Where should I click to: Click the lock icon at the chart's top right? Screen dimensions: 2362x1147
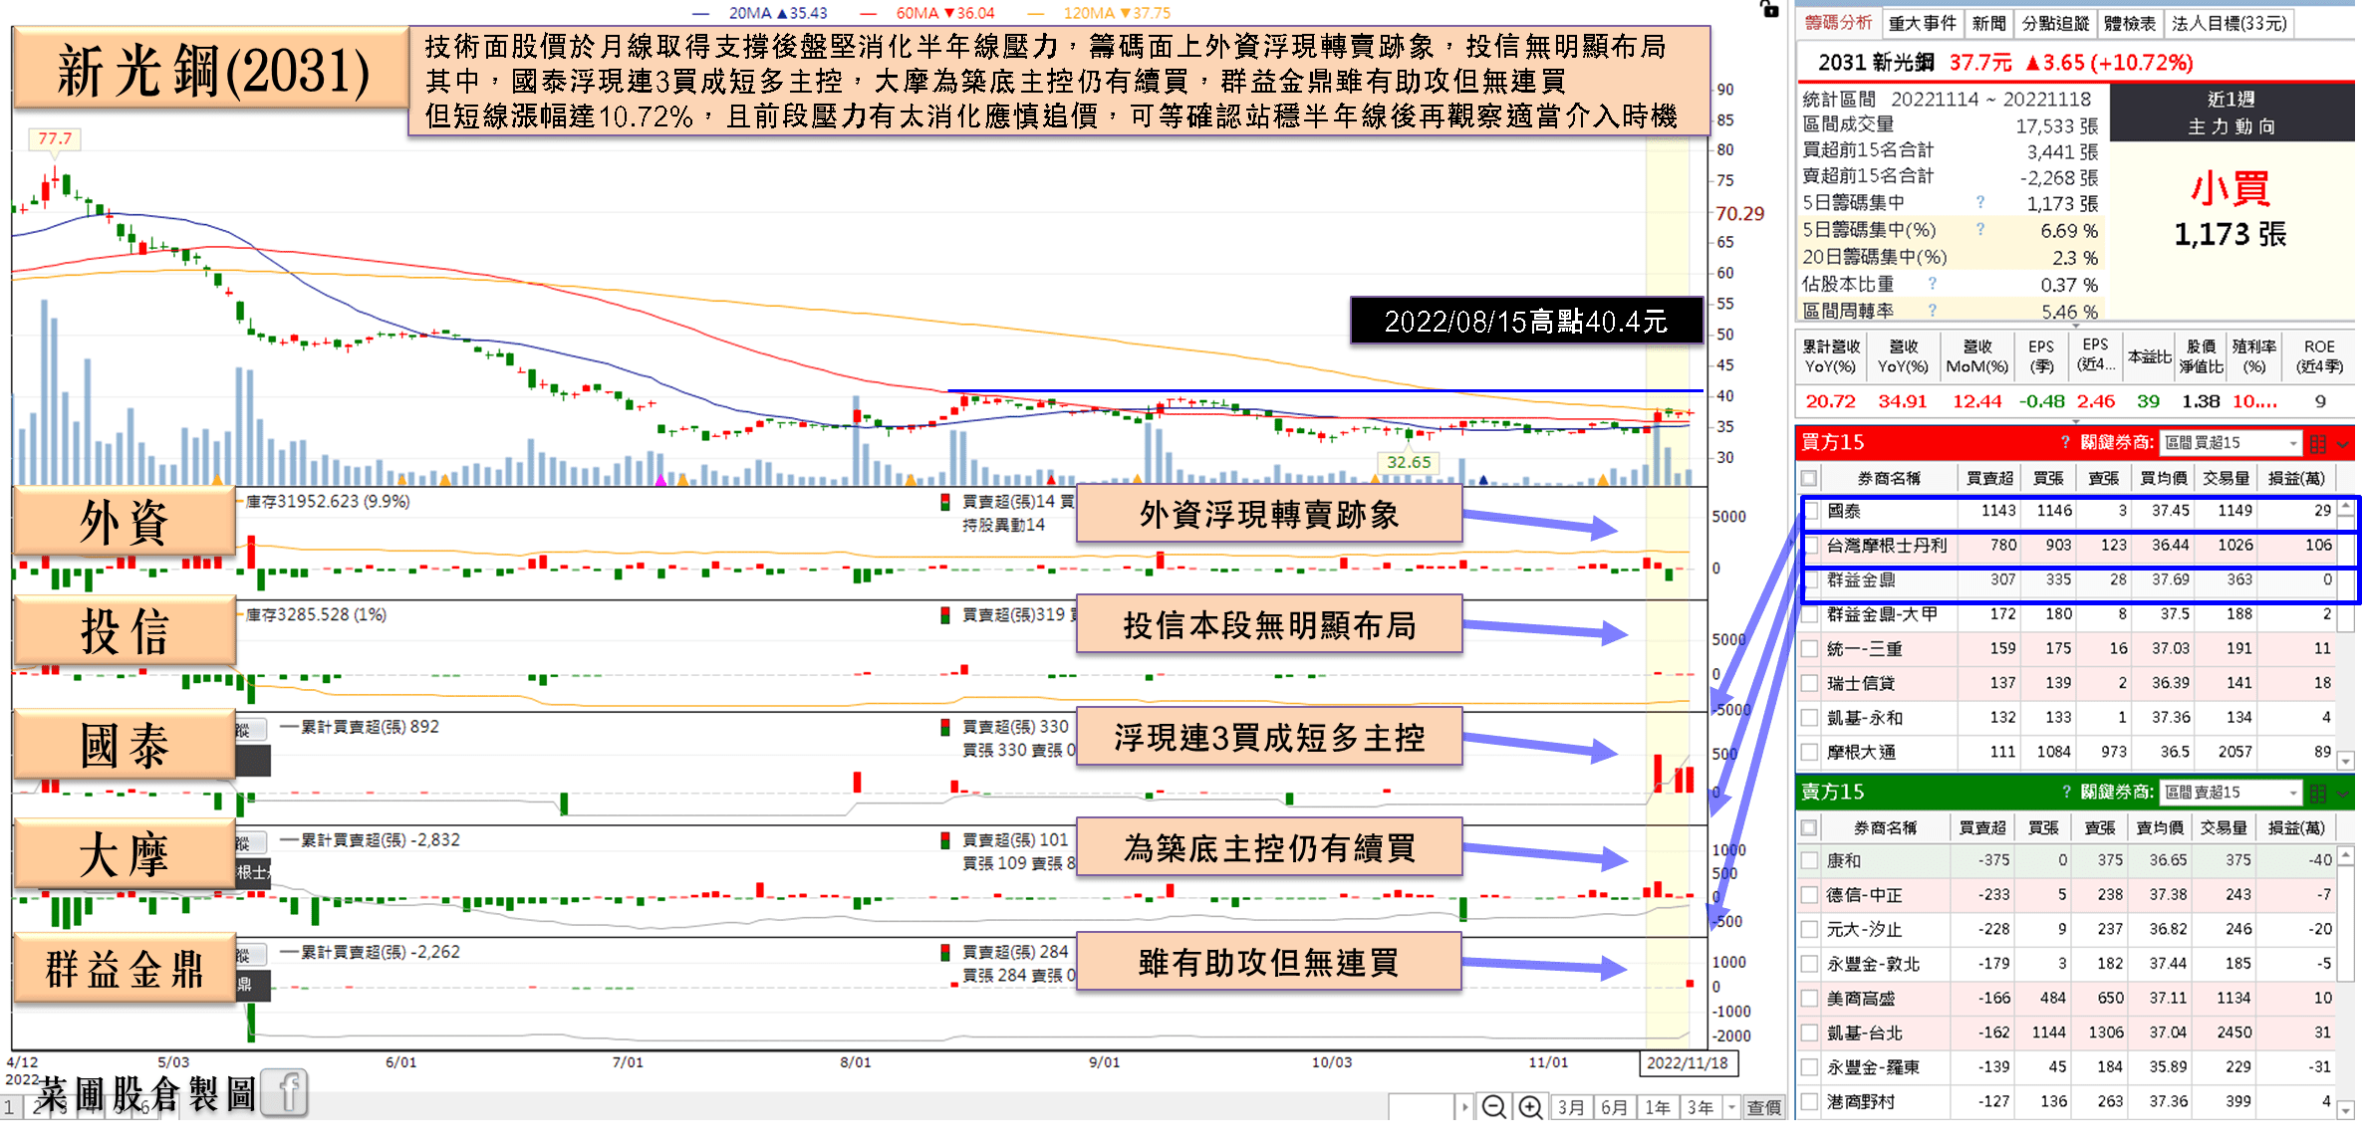click(1769, 9)
